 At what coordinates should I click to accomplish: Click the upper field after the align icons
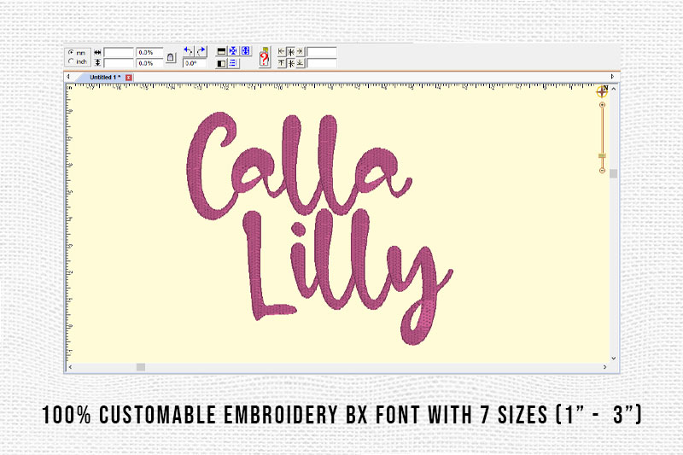tap(322, 52)
